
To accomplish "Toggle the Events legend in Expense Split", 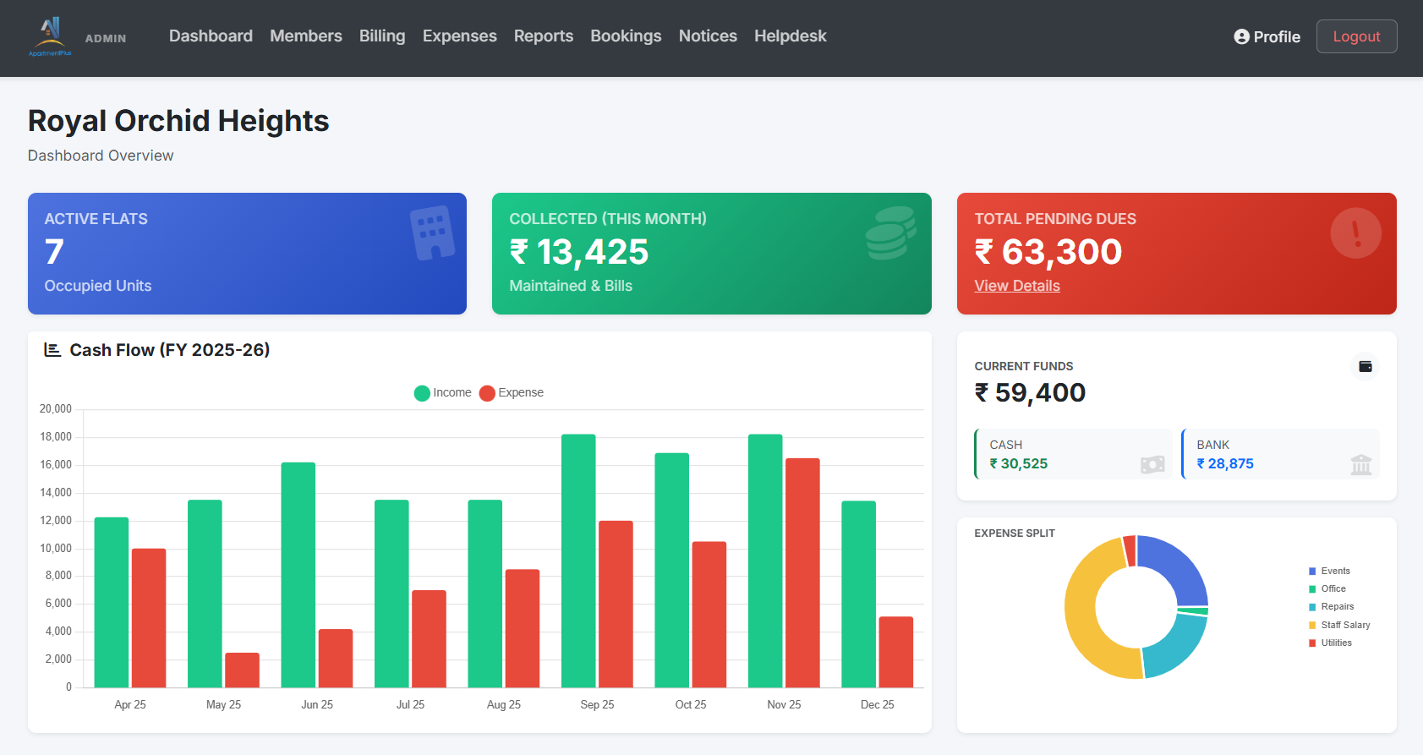I will (x=1329, y=572).
